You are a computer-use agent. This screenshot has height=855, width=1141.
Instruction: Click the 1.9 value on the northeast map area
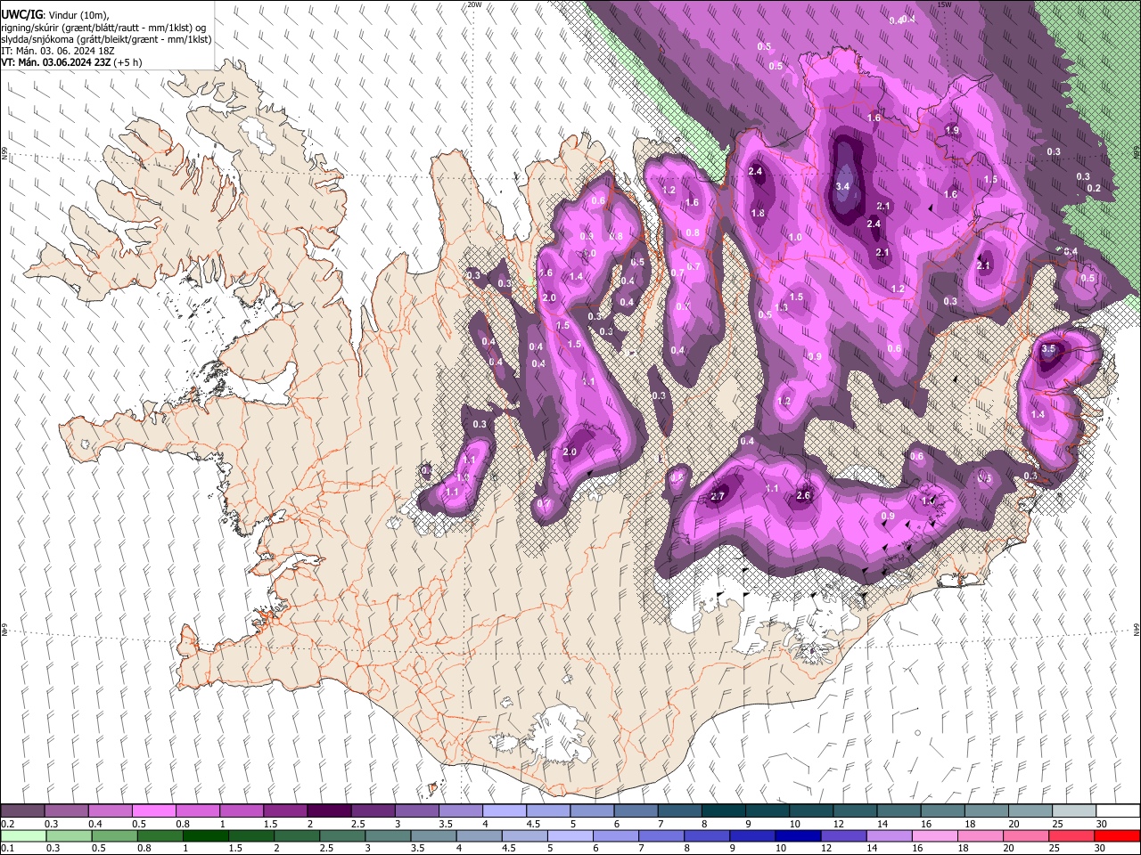point(952,130)
